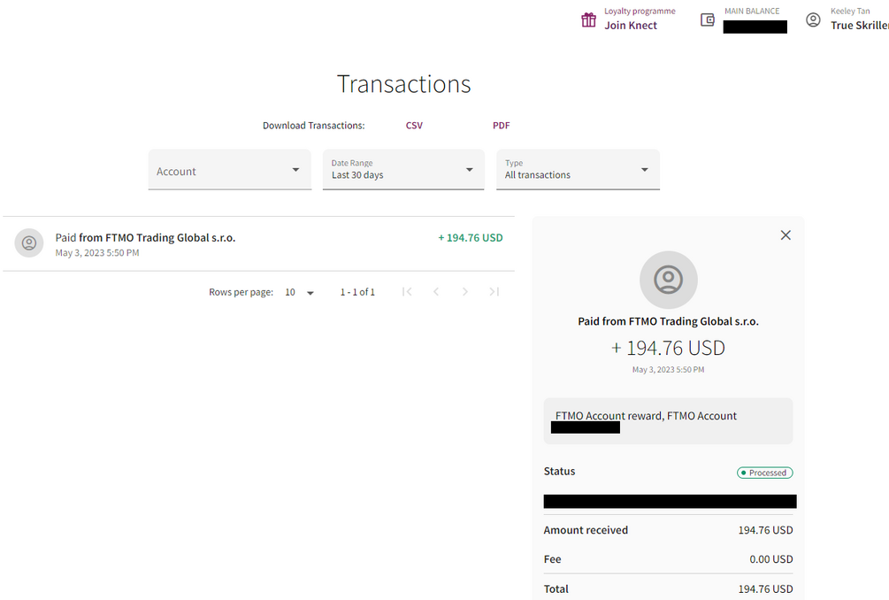Open the user profile icon in header

coord(813,19)
